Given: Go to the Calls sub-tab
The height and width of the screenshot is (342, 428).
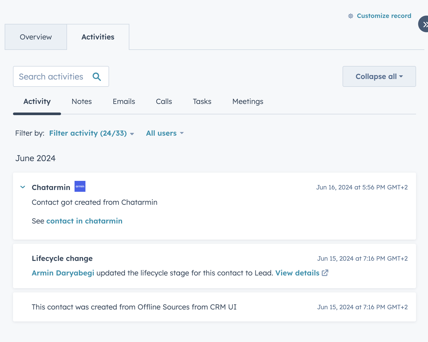Looking at the screenshot, I should [164, 102].
